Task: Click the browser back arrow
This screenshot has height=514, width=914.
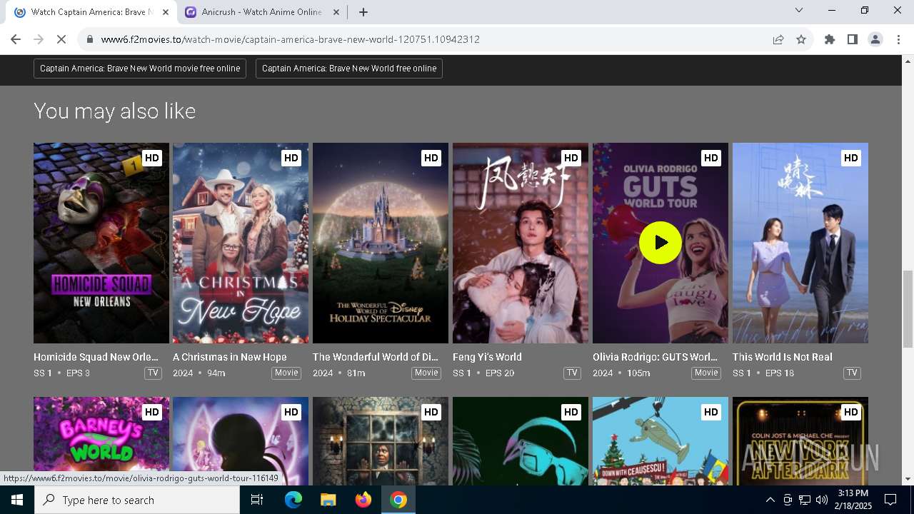Action: [x=16, y=39]
